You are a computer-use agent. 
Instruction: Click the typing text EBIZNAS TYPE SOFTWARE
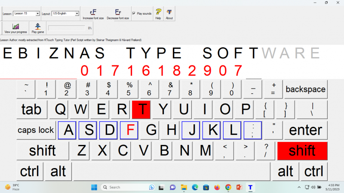(x=162, y=53)
